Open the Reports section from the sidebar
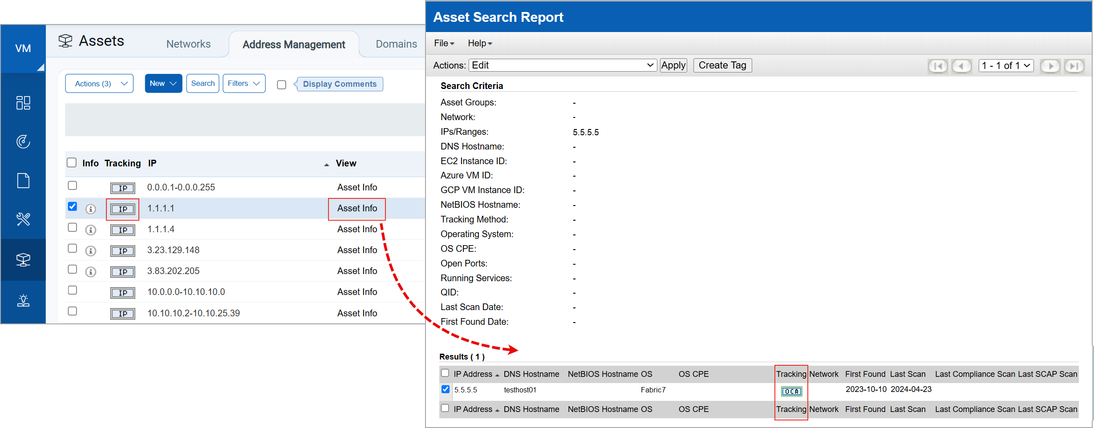1094x428 pixels. click(x=23, y=180)
